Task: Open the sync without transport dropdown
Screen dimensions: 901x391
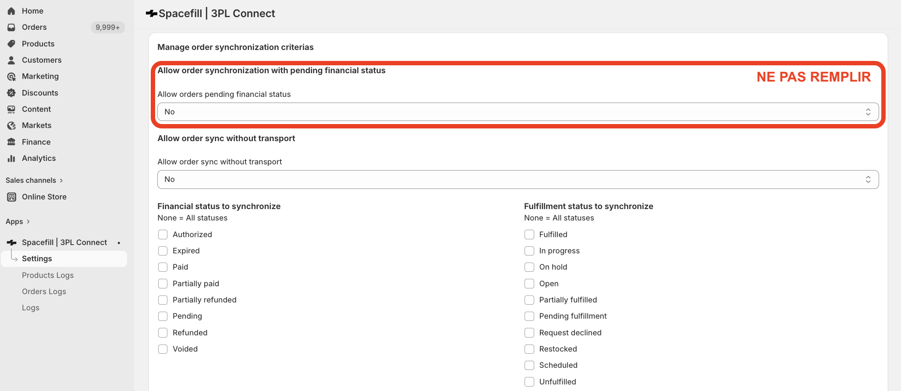Action: pyautogui.click(x=518, y=179)
